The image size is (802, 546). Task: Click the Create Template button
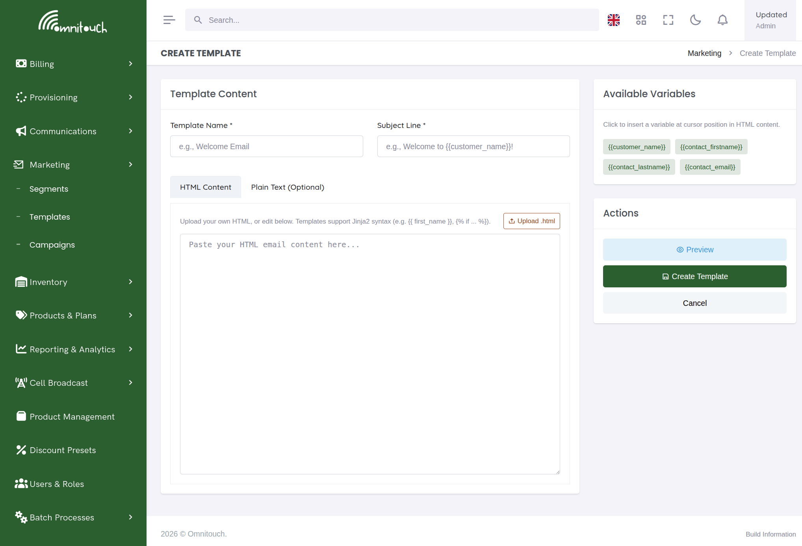click(x=694, y=276)
